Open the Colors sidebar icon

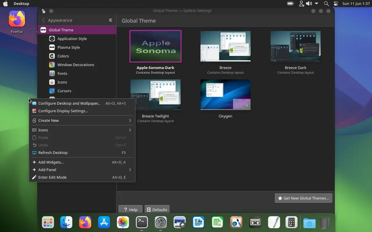(52, 56)
